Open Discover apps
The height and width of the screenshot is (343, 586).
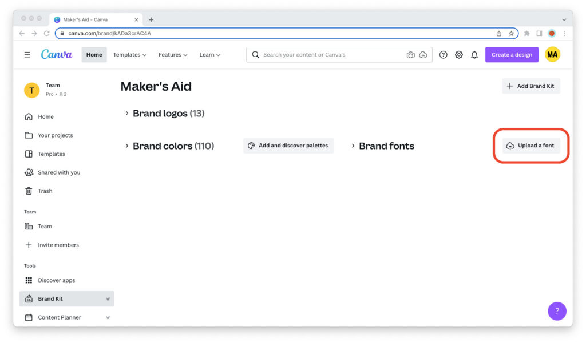click(x=66, y=280)
